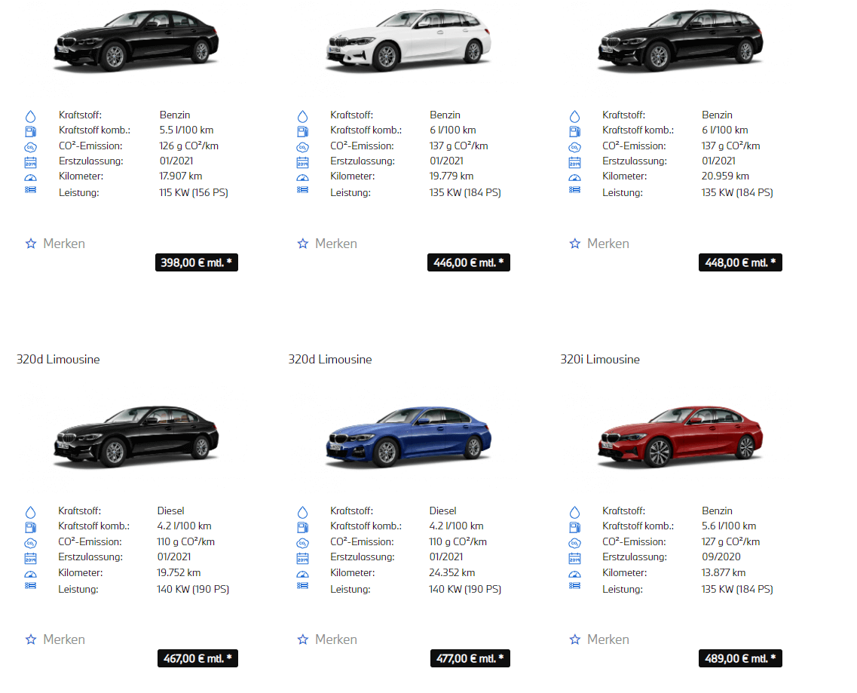The height and width of the screenshot is (693, 857).
Task: Click the CO2 cloud icon next to 127 g CO²/km
Action: 574,543
